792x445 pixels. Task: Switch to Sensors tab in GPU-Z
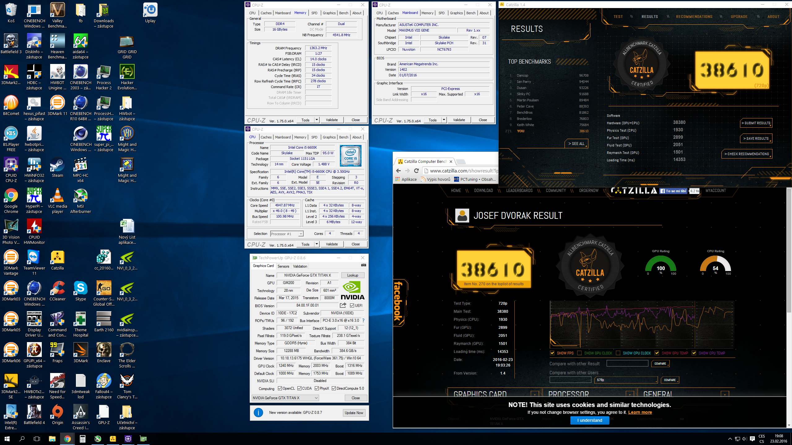283,266
